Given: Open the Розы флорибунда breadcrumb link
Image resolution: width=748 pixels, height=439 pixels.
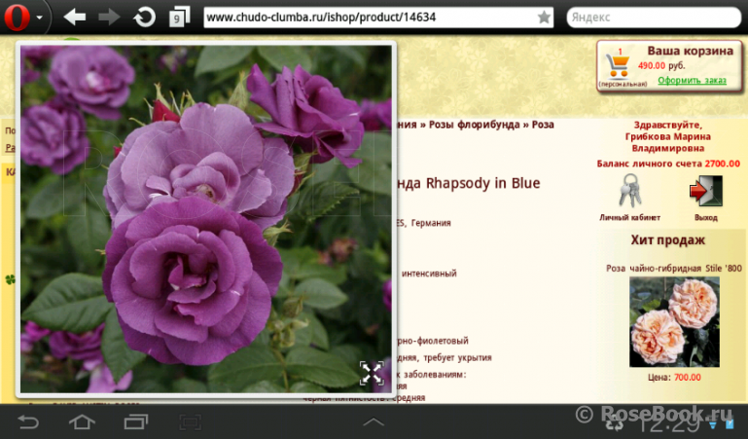Looking at the screenshot, I should point(481,125).
